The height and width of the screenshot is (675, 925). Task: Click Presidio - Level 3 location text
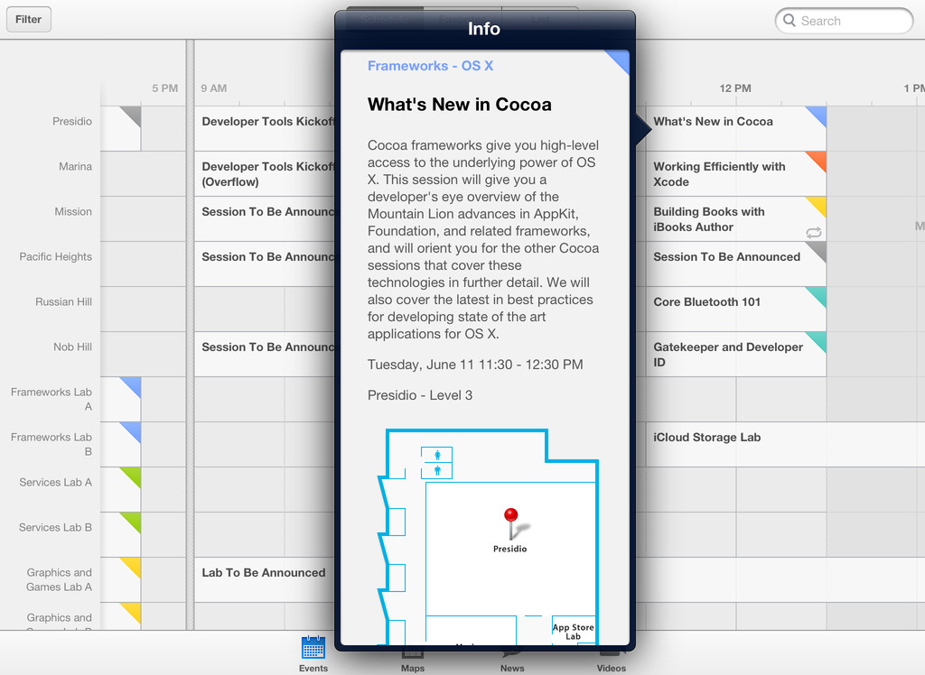[x=420, y=395]
